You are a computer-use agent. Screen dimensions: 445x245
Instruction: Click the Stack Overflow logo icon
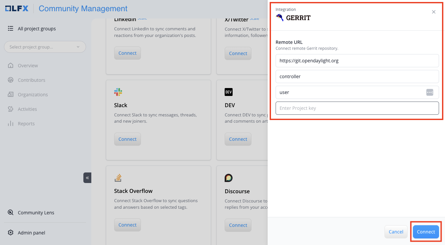[x=118, y=178]
